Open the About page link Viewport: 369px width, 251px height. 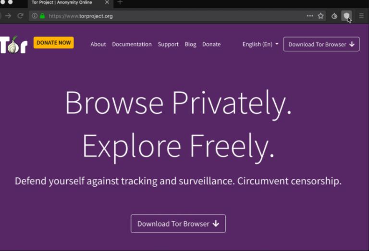click(98, 44)
